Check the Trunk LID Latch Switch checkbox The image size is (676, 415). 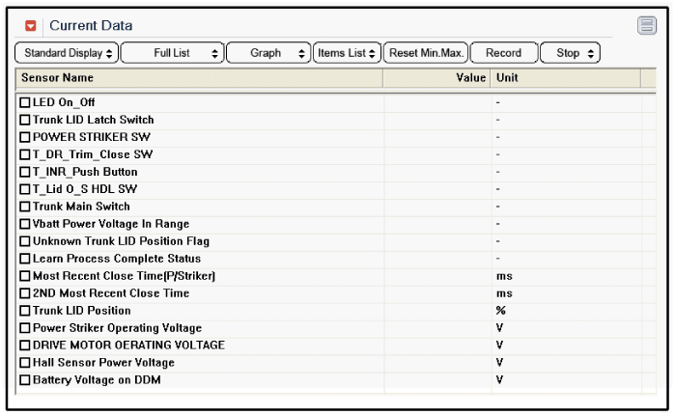coord(25,120)
